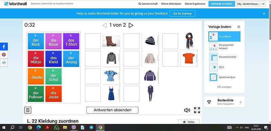The image size is (271, 131).
Task: Open File Explorer from taskbar
Action: pos(65,128)
